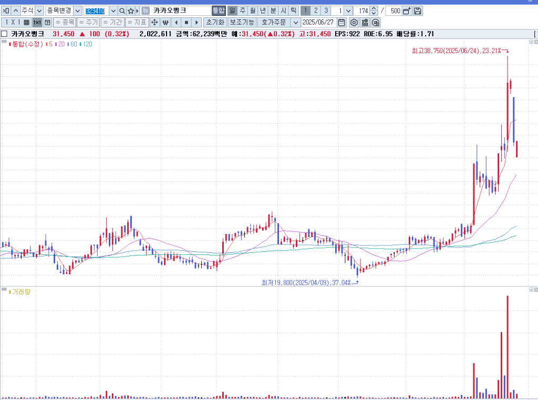
Task: Click the star favorites icon
Action: (131, 11)
